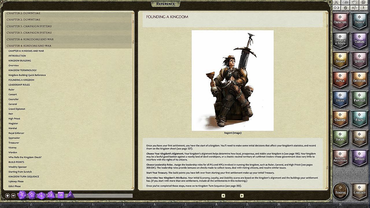The width and height of the screenshot is (370, 208).
Task: Open the Regent throne illustration
Action: (x=233, y=80)
